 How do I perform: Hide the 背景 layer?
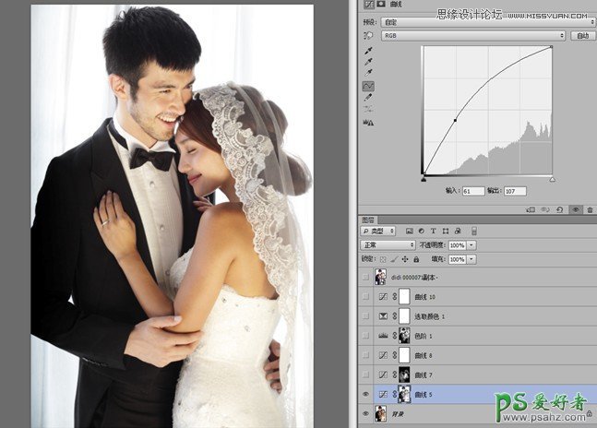(366, 414)
